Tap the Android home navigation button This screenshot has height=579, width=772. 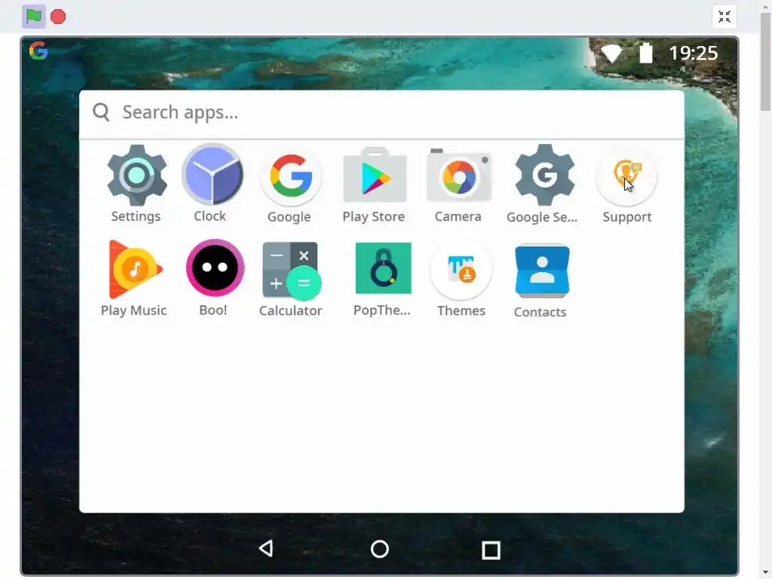click(380, 549)
